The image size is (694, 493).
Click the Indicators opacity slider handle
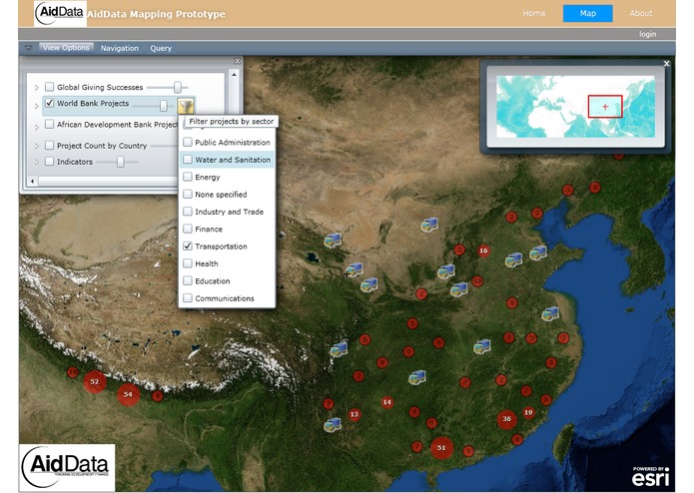121,162
